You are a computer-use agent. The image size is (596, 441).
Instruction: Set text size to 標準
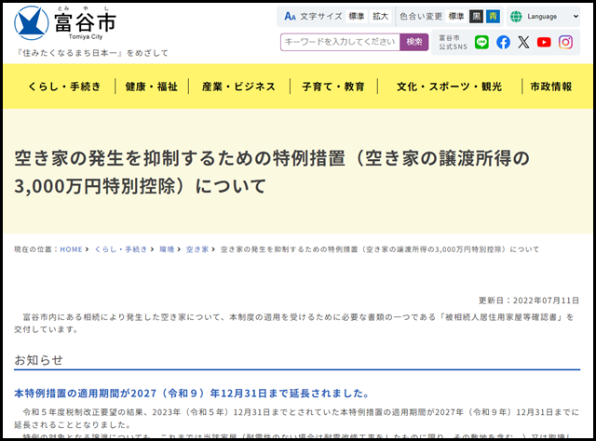(356, 17)
